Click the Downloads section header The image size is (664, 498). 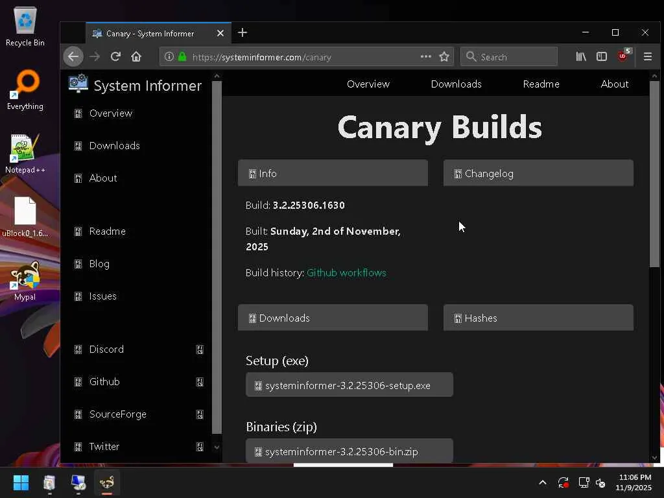tap(333, 318)
